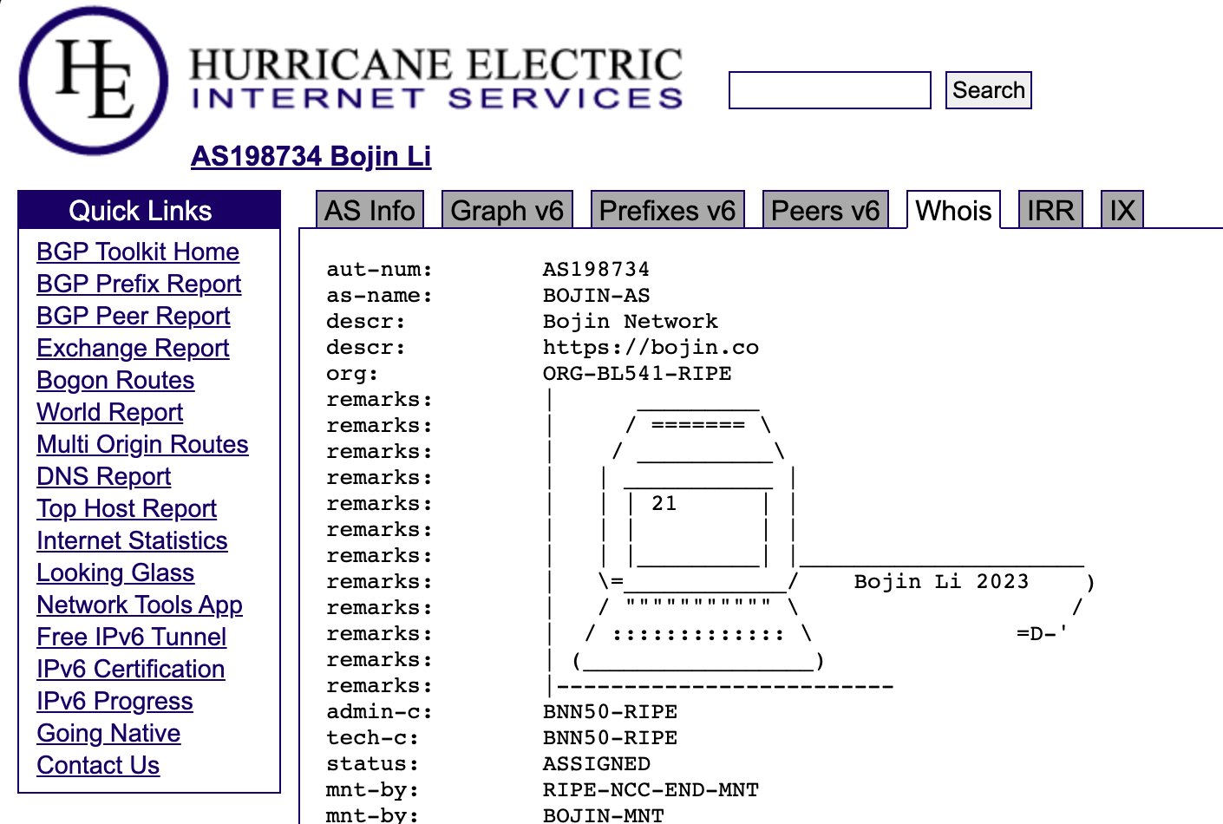Open World Report link
The width and height of the screenshot is (1223, 824).
pos(110,412)
